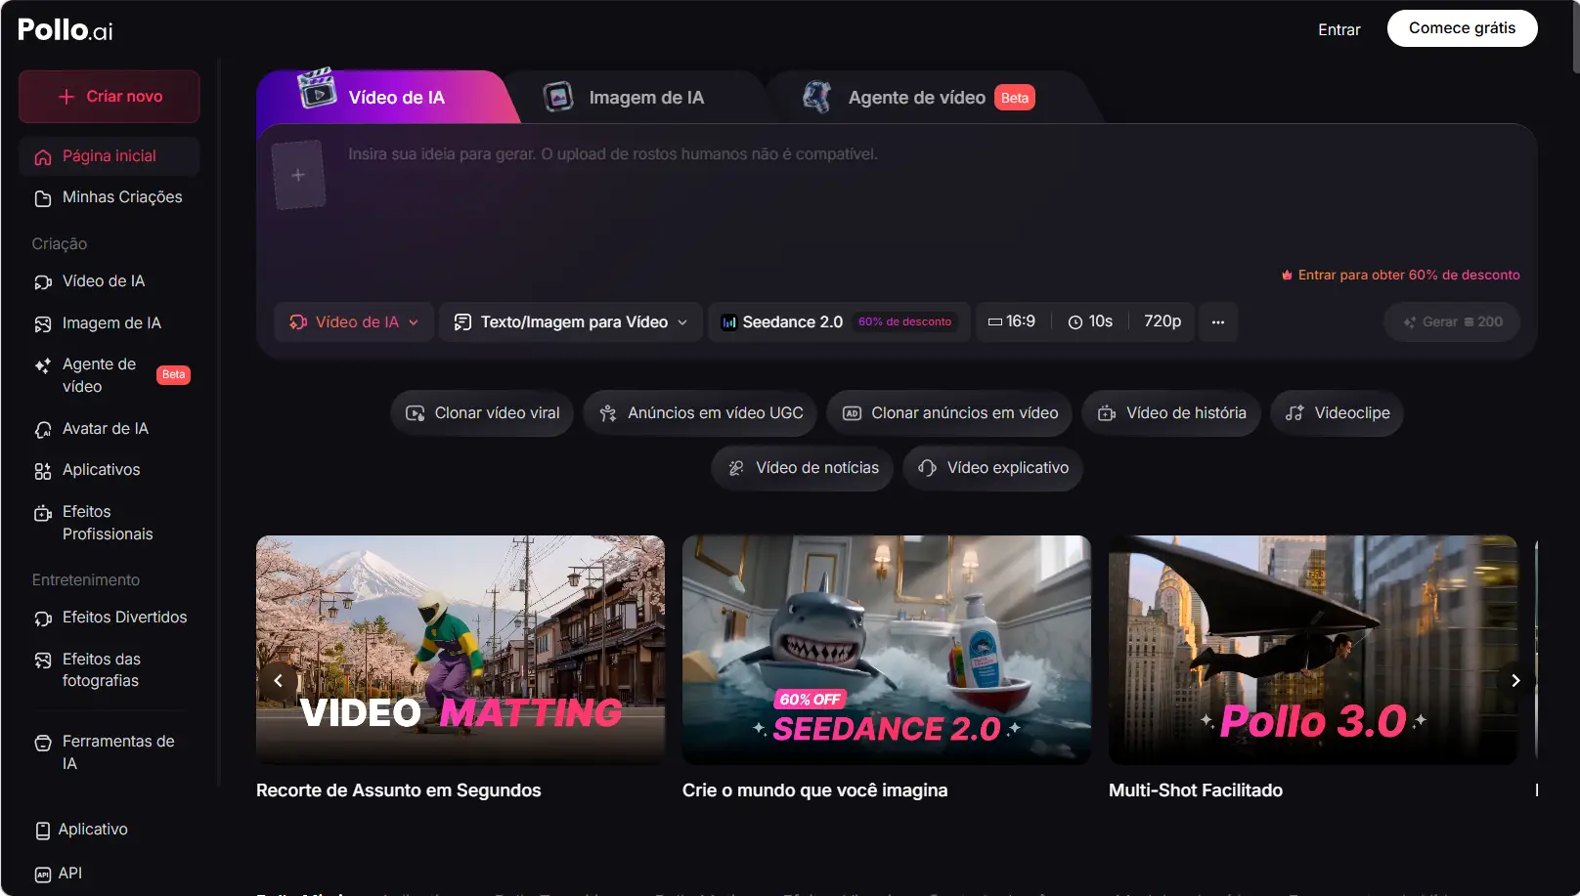Open the three-dots more options button
Image resolution: width=1580 pixels, height=896 pixels.
click(1218, 321)
